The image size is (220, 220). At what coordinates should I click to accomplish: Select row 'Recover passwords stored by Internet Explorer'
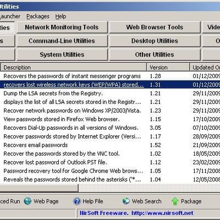[x=110, y=136]
